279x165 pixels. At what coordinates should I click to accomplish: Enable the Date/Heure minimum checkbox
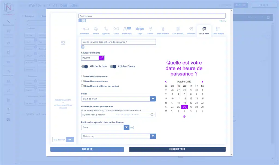tap(83, 76)
